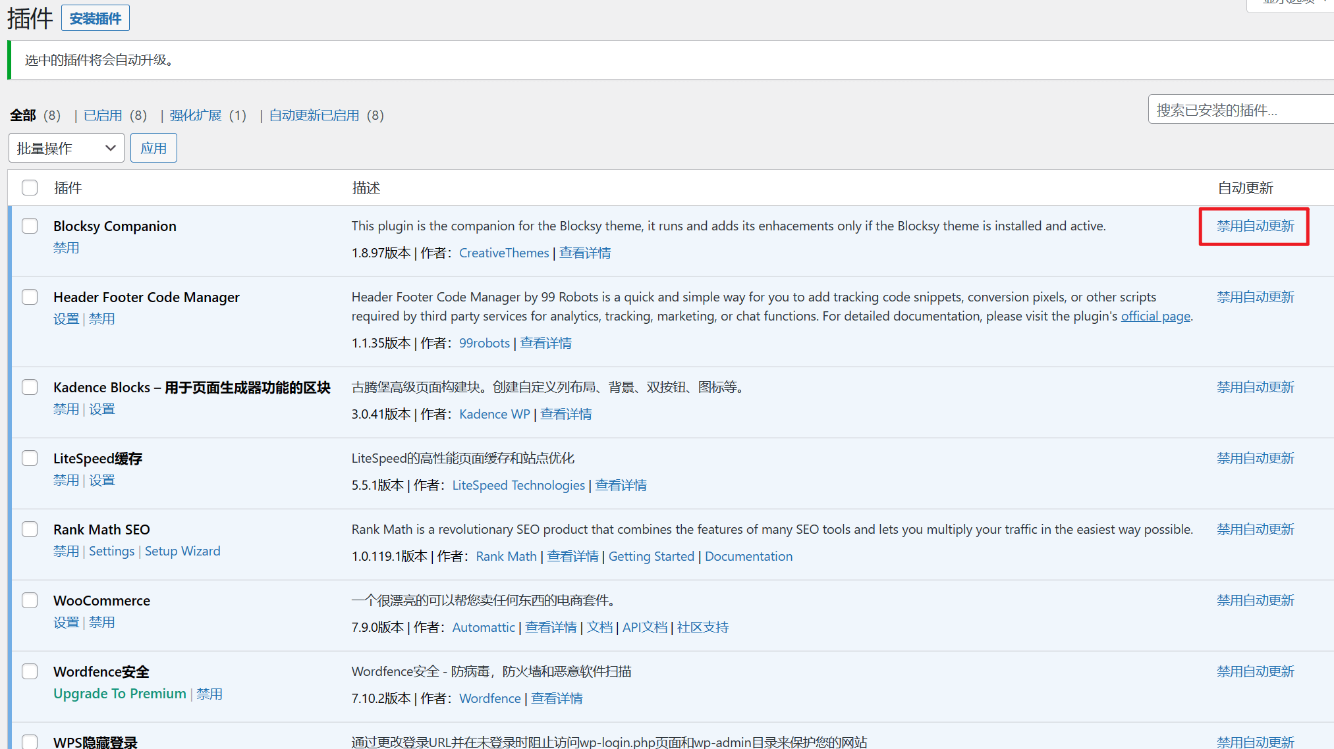Open Wordfence author link

click(490, 698)
